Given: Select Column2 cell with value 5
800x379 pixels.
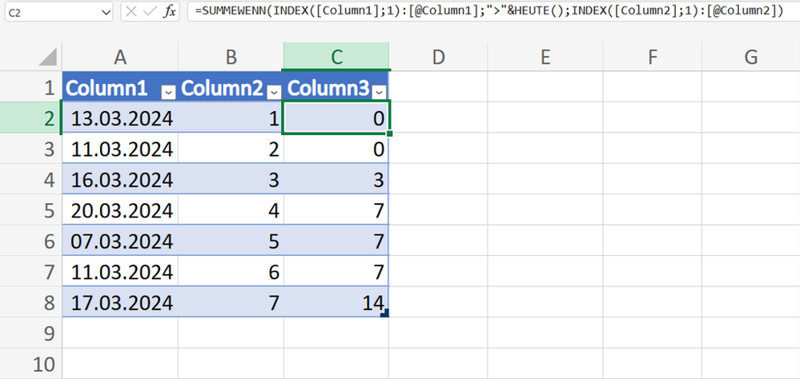Looking at the screenshot, I should click(231, 241).
